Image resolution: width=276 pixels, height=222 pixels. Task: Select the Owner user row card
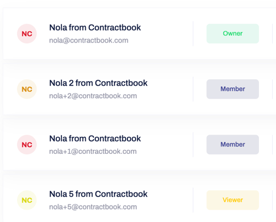139,33
